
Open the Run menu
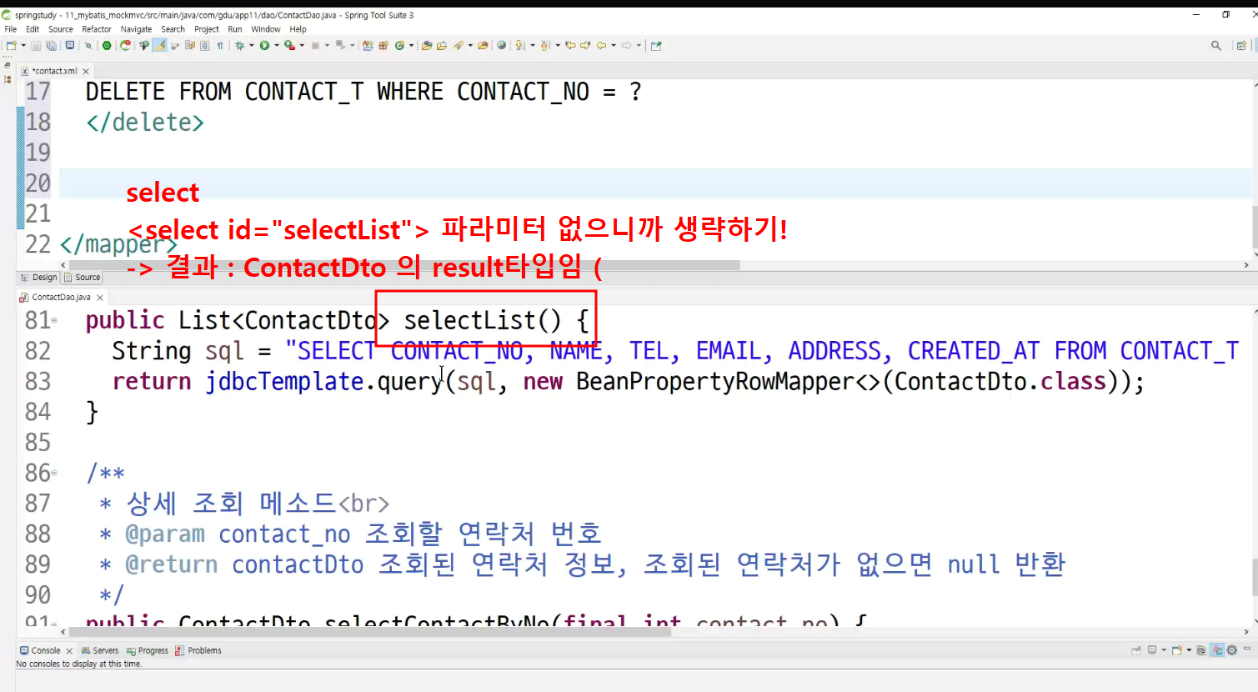235,29
